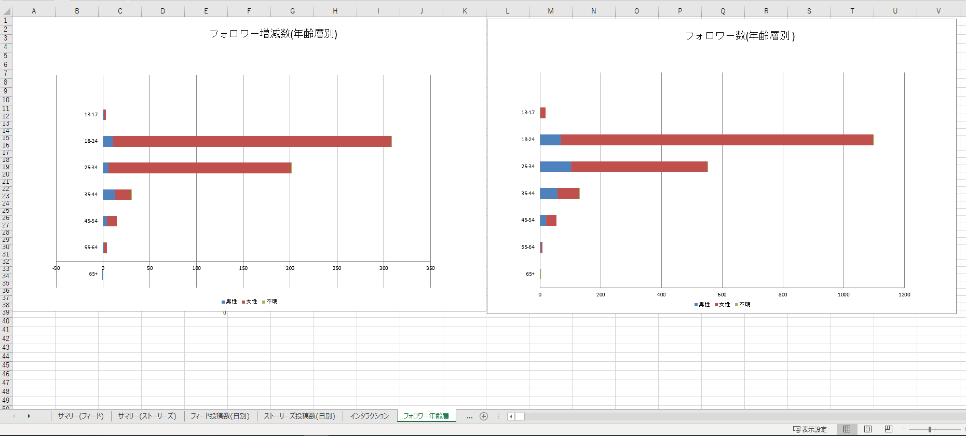Open the サマリー(フィード) sheet tab

pyautogui.click(x=80, y=416)
